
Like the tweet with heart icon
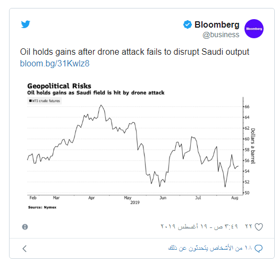pyautogui.click(x=259, y=227)
